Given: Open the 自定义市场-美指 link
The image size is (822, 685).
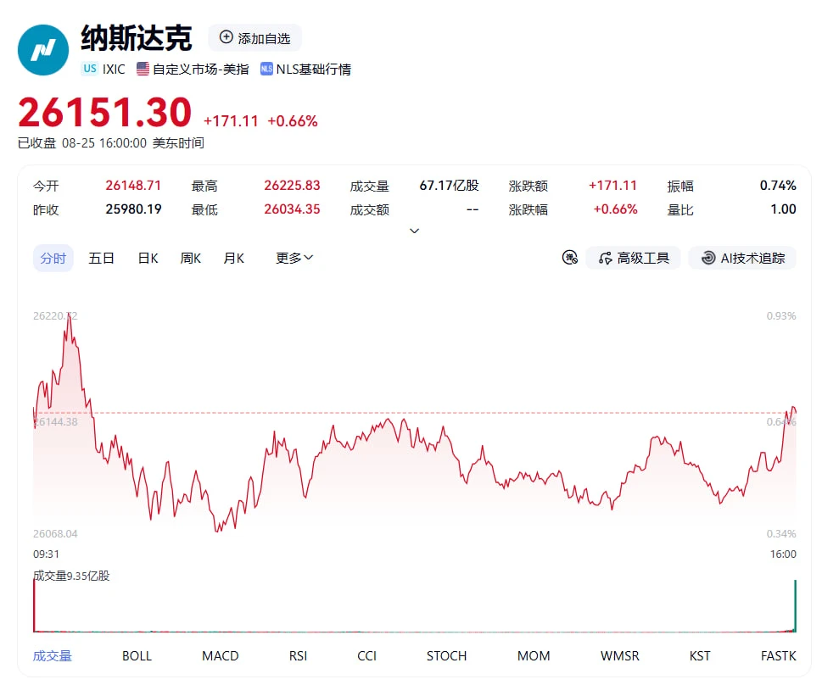Looking at the screenshot, I should [200, 70].
